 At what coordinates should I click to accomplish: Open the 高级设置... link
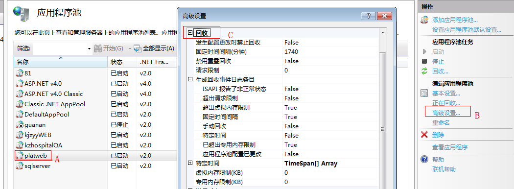(x=446, y=113)
